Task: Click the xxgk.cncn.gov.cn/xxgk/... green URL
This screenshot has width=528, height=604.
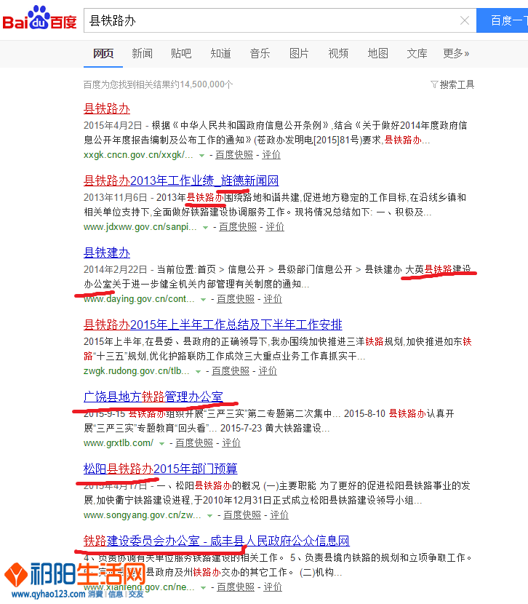Action: tap(138, 155)
